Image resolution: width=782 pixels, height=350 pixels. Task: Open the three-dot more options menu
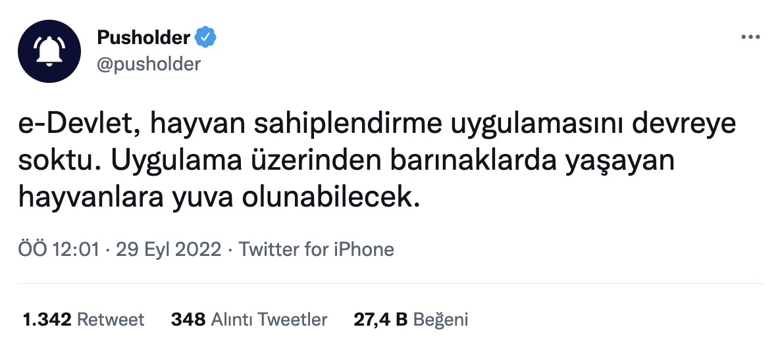[750, 37]
